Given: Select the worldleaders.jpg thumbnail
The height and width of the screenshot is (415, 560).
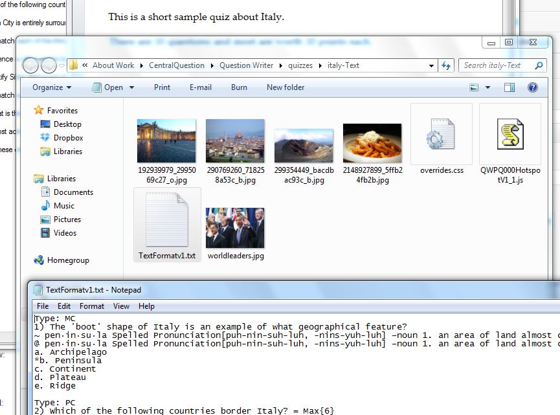Looking at the screenshot, I should 235,227.
